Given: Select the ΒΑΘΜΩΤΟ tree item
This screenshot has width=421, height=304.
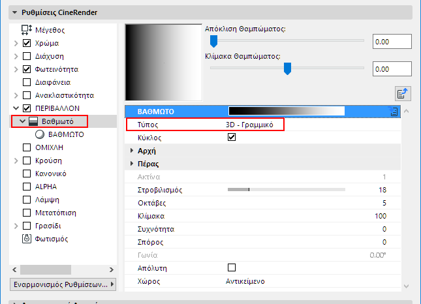Looking at the screenshot, I should pos(66,134).
